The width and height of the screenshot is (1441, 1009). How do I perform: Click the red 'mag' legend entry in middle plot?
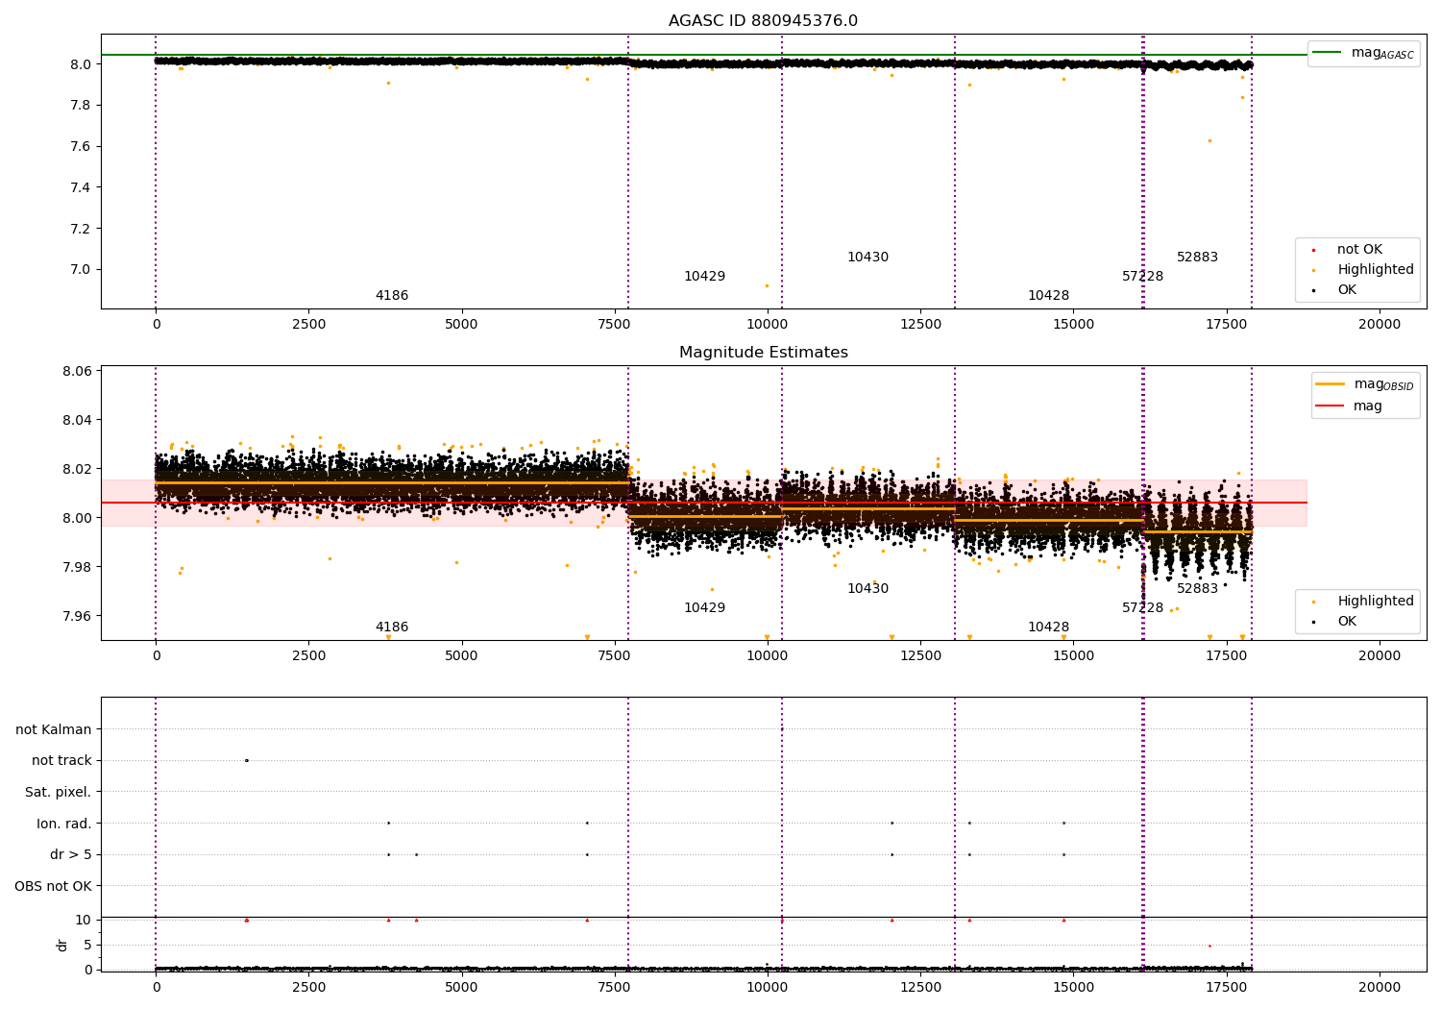(1349, 406)
